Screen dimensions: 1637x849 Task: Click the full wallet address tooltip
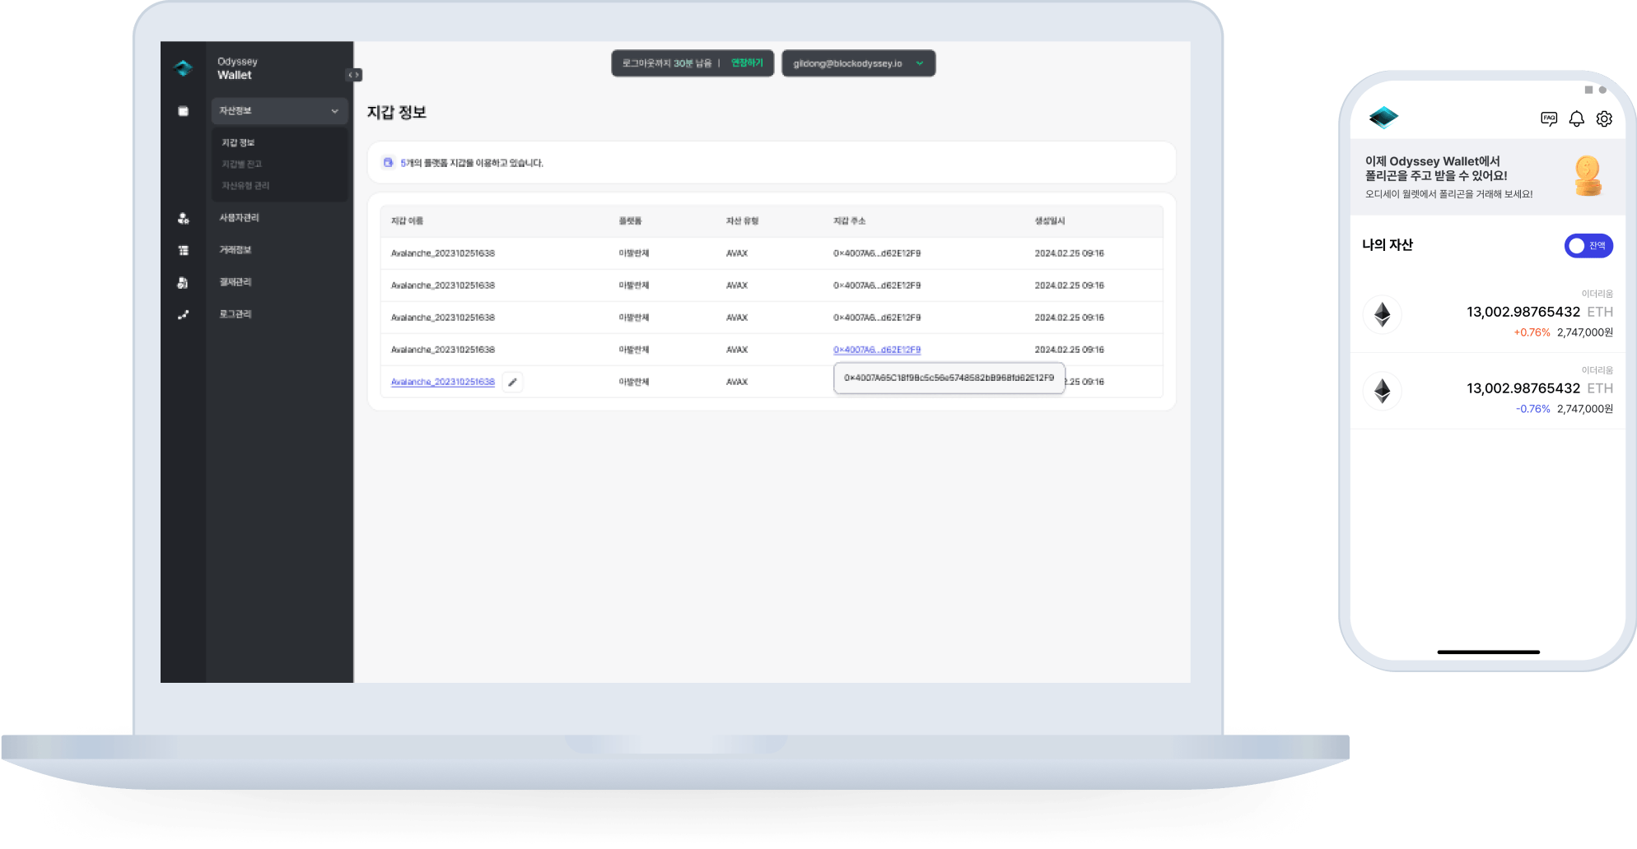click(949, 378)
